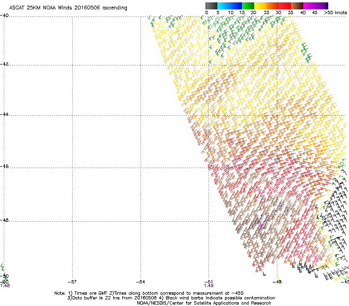
Task: Click the '25' label under the color bar
Action: coord(266,13)
